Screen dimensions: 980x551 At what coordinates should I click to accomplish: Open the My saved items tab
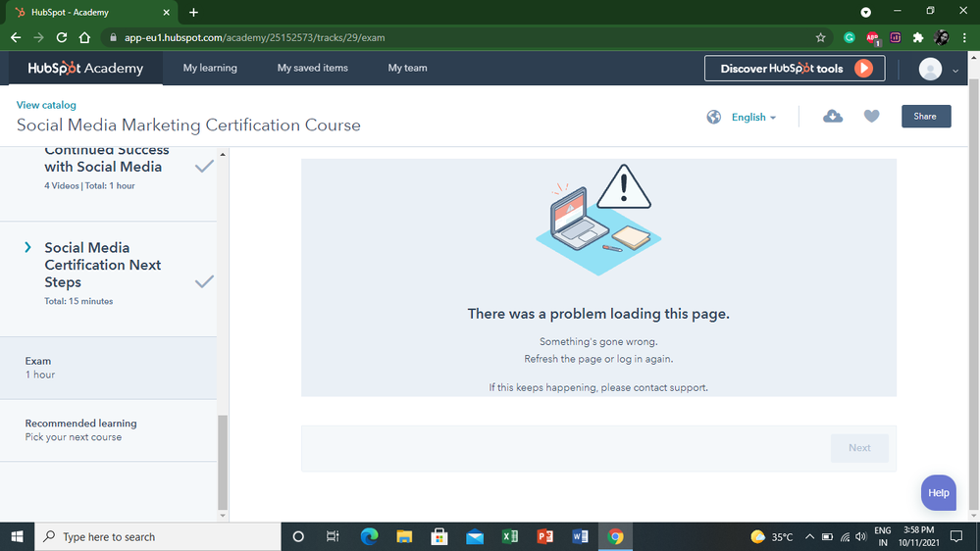click(313, 68)
